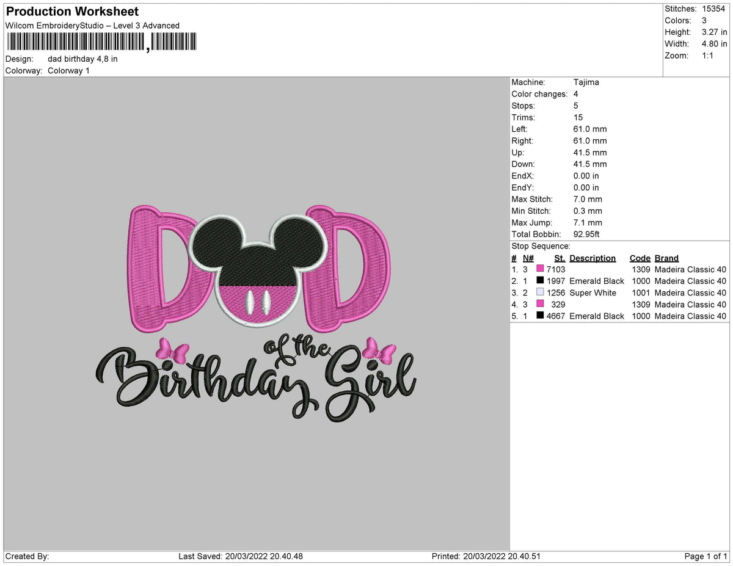
Task: Click code 1000 in the 1997 row
Action: 641,281
